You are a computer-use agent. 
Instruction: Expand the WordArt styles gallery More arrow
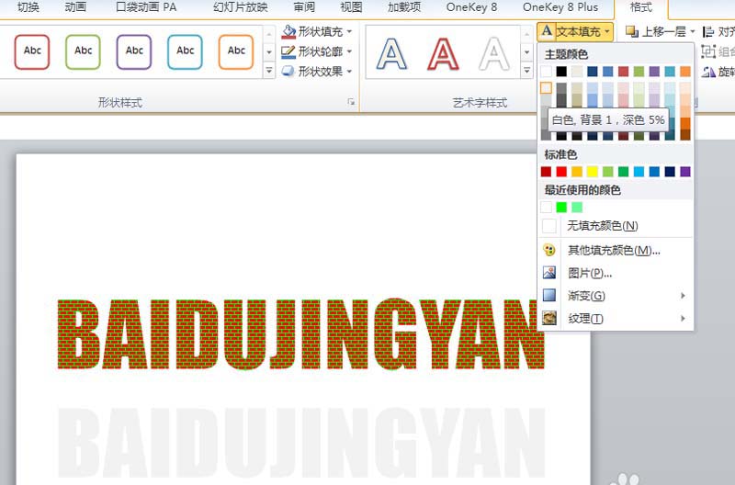click(x=526, y=71)
